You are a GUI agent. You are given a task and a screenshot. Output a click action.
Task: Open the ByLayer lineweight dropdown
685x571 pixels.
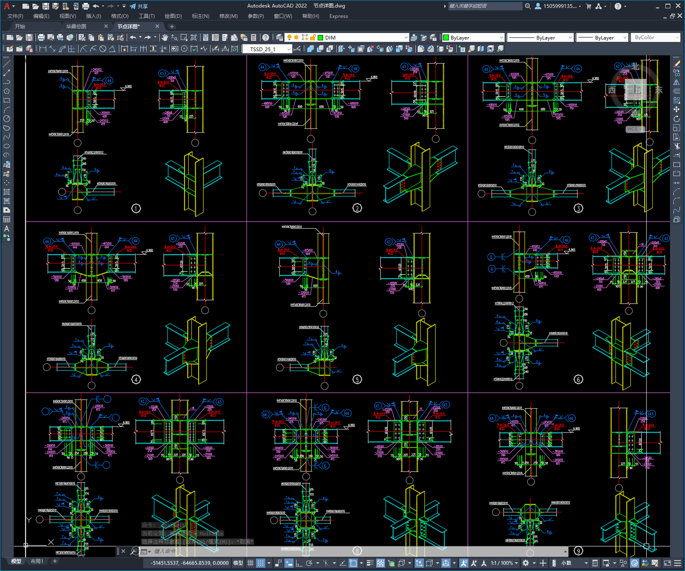pos(625,37)
